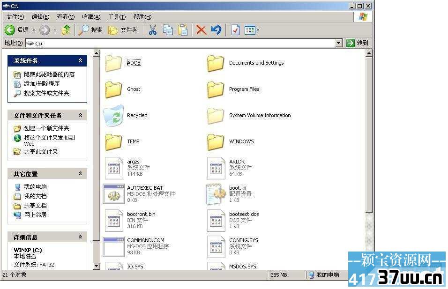Viewport: 448px width, 289px height.
Task: Click the Cut scissors icon
Action: coord(153,30)
